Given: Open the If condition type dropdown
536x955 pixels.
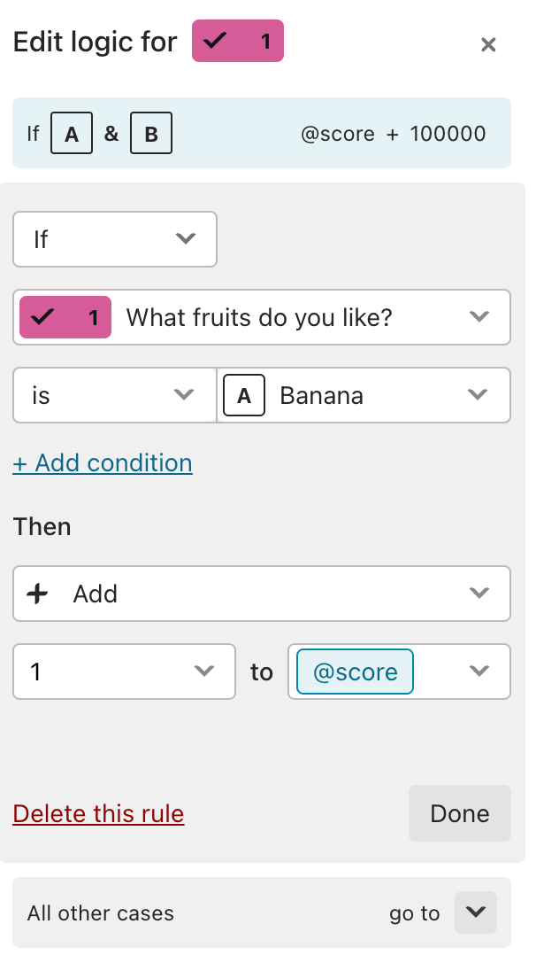Looking at the screenshot, I should coord(115,239).
